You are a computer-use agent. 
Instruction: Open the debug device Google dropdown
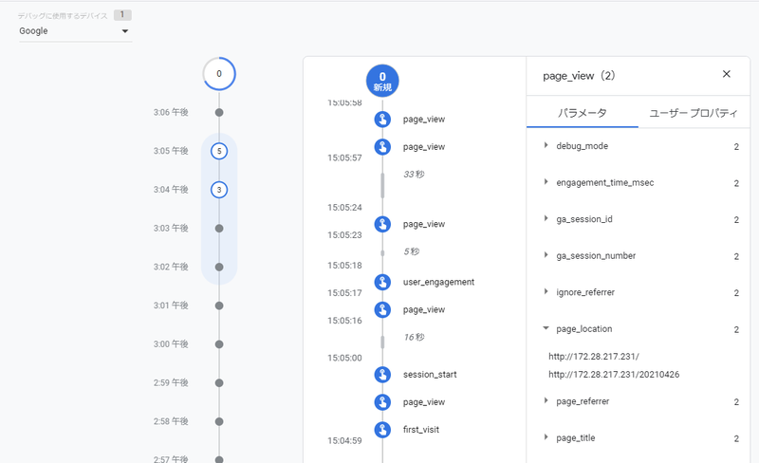pyautogui.click(x=75, y=31)
